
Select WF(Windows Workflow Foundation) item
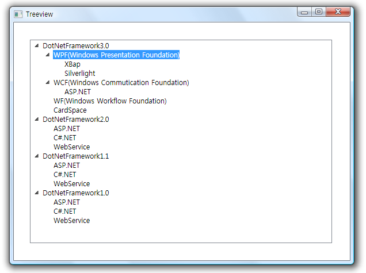coord(110,101)
